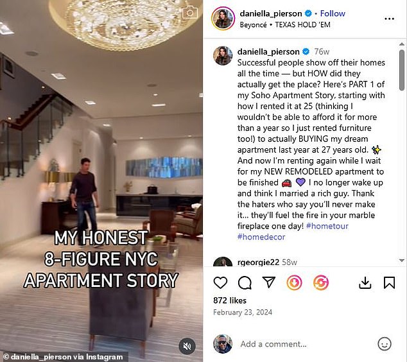Open daniella_pierson header profile picture
Screen dimensions: 407x362
(x=223, y=19)
